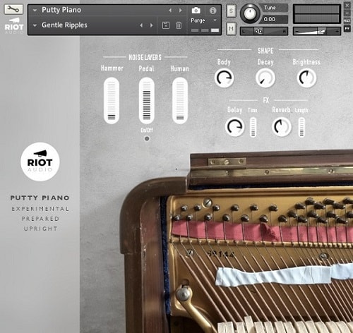
Task: Click the Hammer noise layer slider
Action: (x=112, y=101)
